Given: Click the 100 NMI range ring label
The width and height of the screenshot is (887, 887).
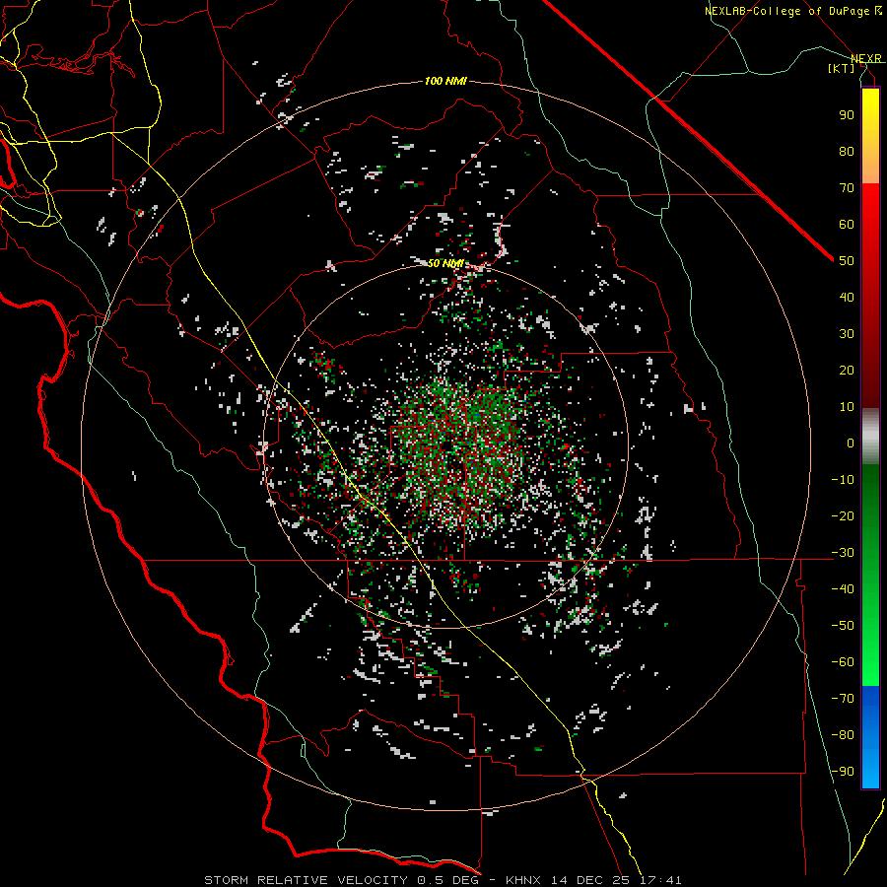Looking at the screenshot, I should (x=445, y=82).
